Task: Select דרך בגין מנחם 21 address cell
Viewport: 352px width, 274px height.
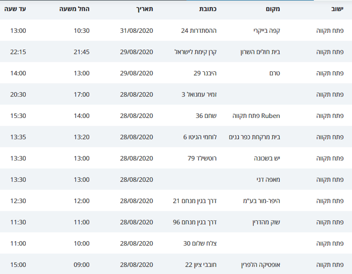Action: click(195, 201)
